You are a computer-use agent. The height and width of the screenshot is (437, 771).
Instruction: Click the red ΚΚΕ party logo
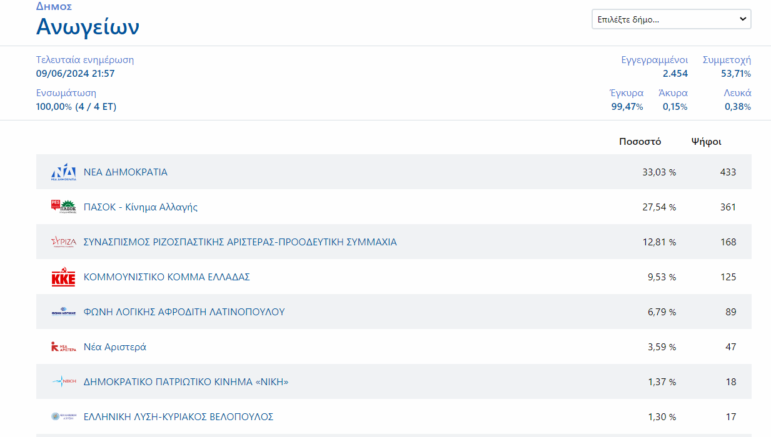point(63,277)
